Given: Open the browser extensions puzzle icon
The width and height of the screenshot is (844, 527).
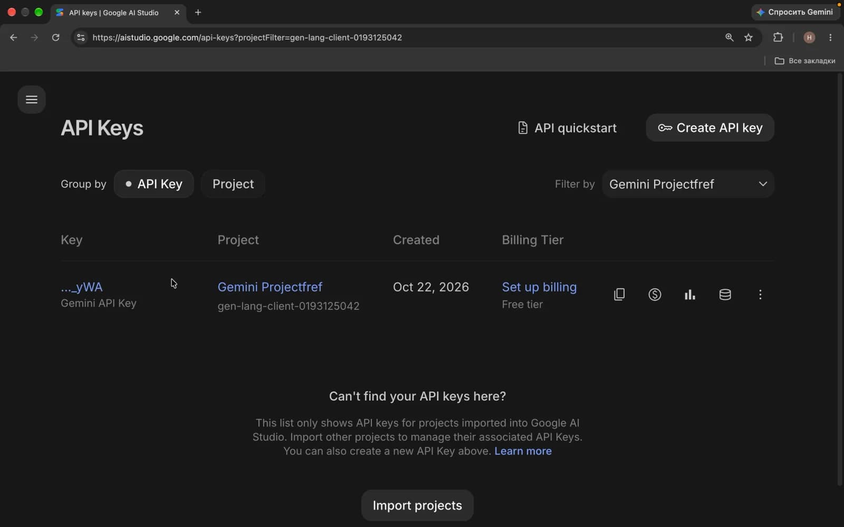Looking at the screenshot, I should point(778,37).
